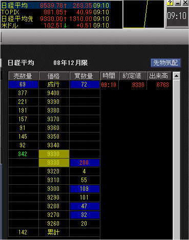Click green sell quantity 342
This screenshot has width=189, height=240.
pos(24,154)
